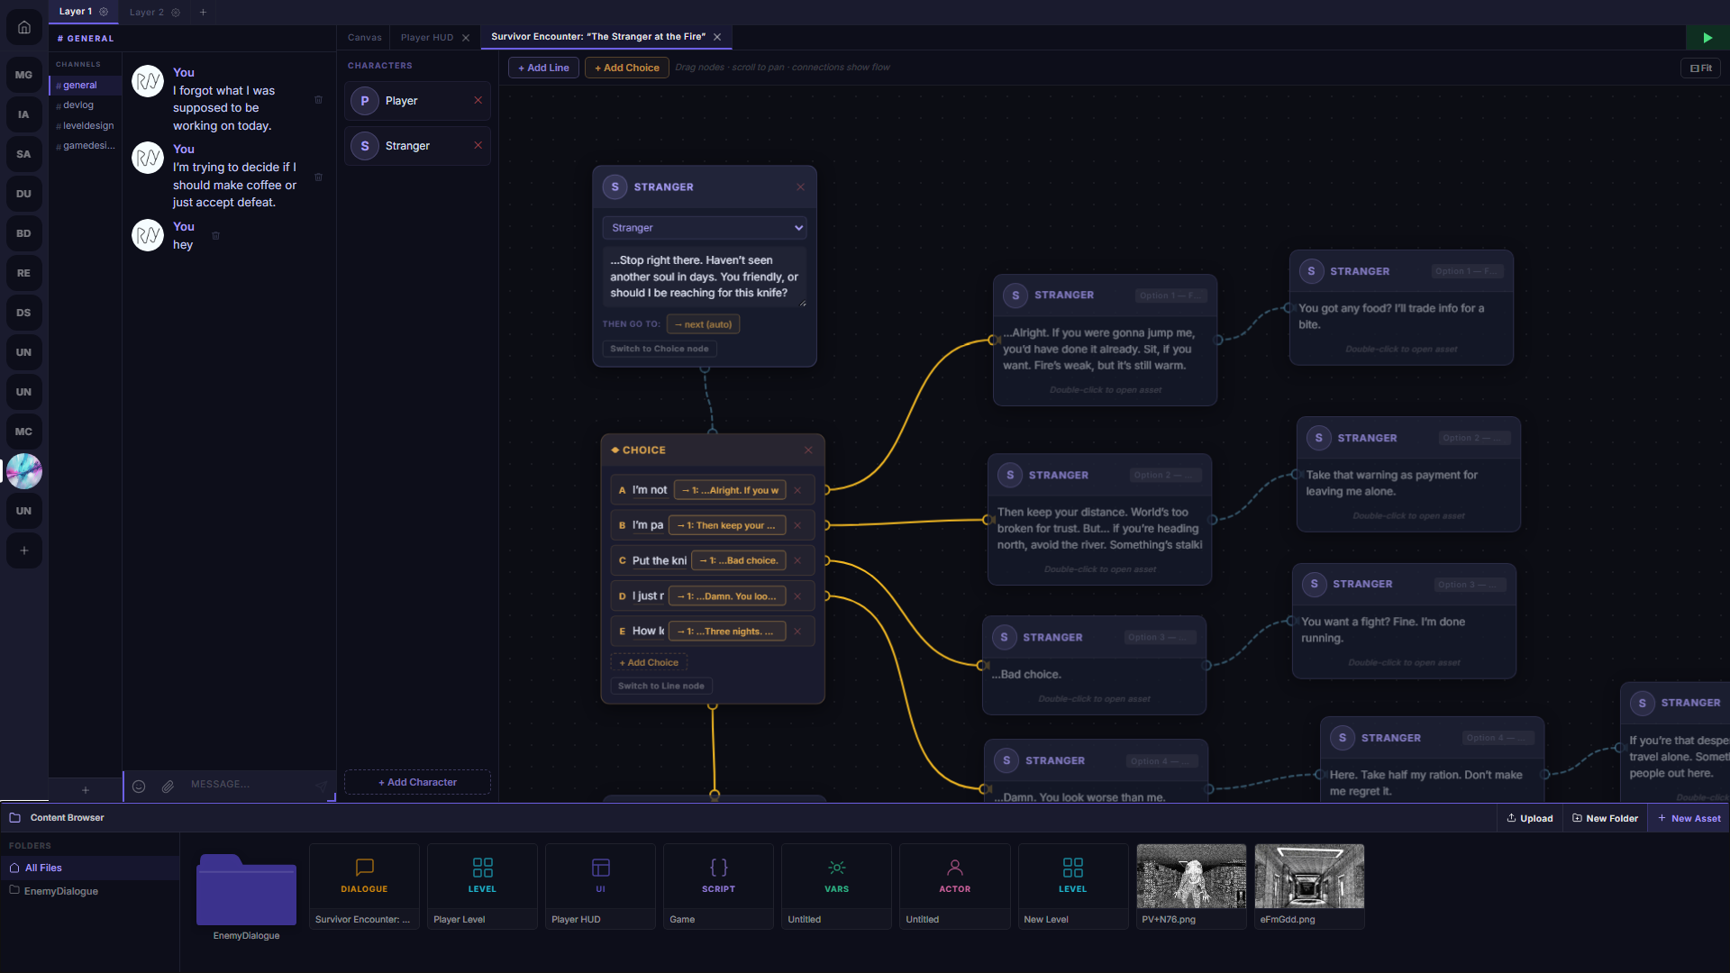Open choice B target dropdown

727,525
